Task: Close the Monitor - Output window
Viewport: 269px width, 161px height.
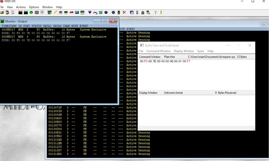Action: (113, 21)
